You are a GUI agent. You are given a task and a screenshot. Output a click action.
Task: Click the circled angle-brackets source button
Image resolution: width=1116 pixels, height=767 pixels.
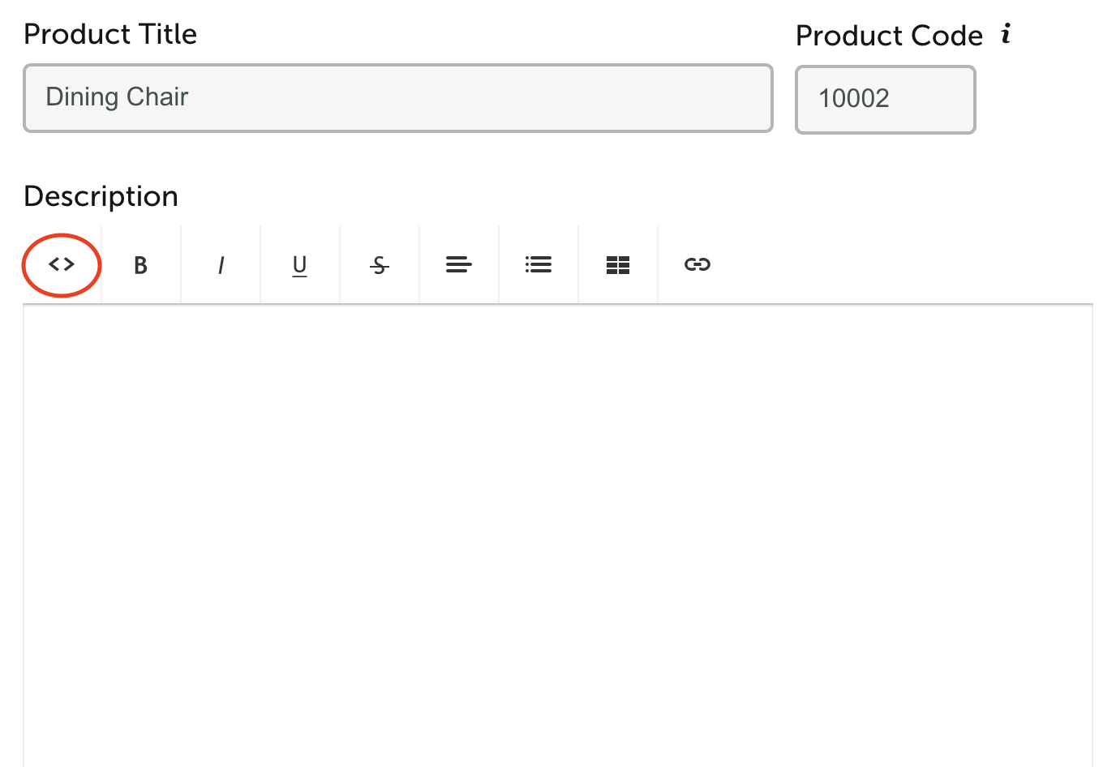click(62, 264)
